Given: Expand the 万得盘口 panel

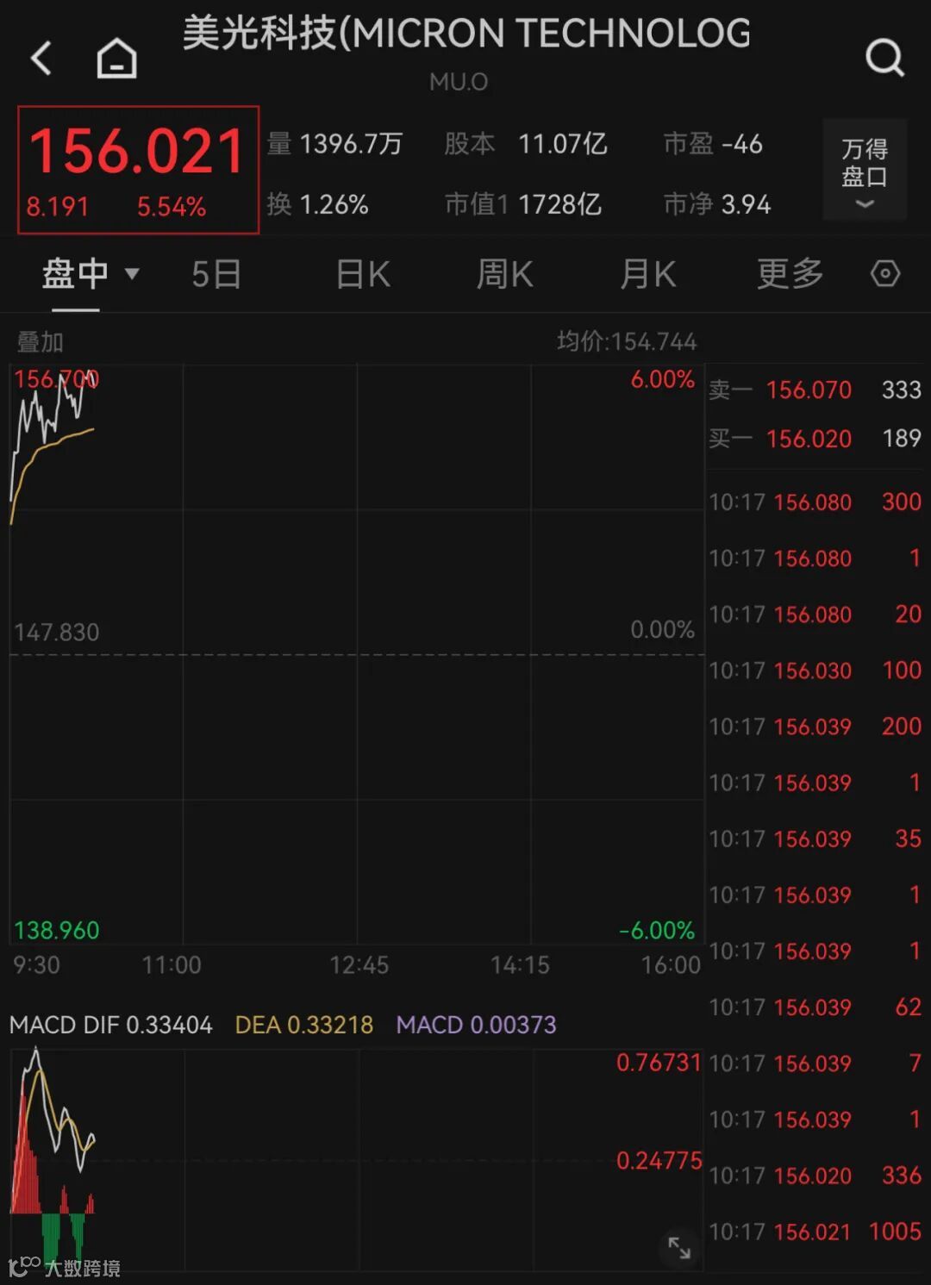Looking at the screenshot, I should point(865,170).
